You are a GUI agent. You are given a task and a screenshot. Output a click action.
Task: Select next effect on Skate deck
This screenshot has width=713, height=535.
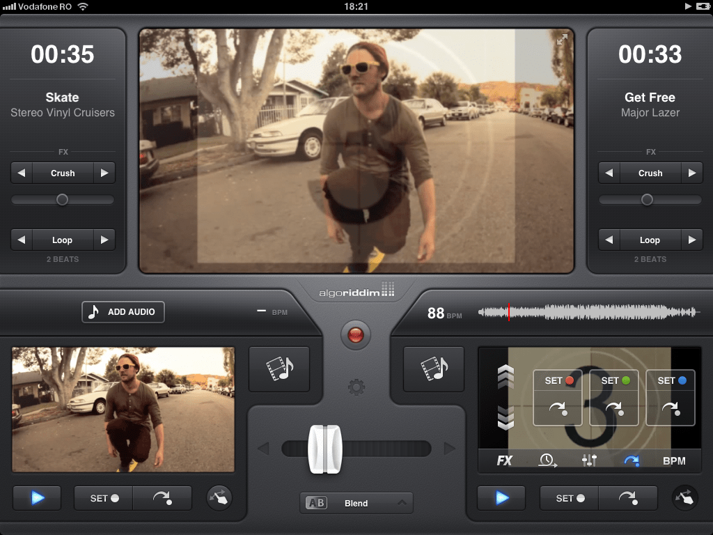(x=104, y=173)
